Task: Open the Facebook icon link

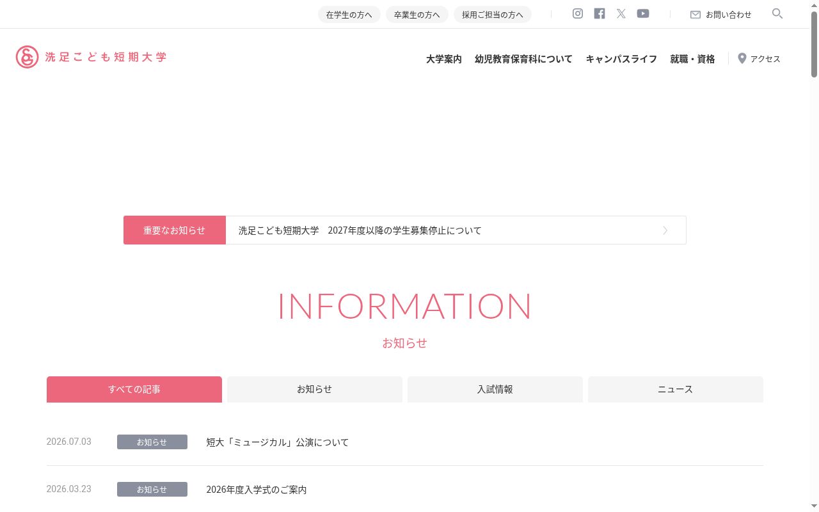Action: pyautogui.click(x=600, y=13)
